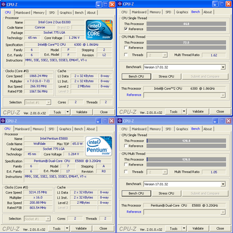Open Socket #1 selection dropdown in E6300 CPU window
Image resolution: width=233 pixels, height=233 pixels.
48,103
